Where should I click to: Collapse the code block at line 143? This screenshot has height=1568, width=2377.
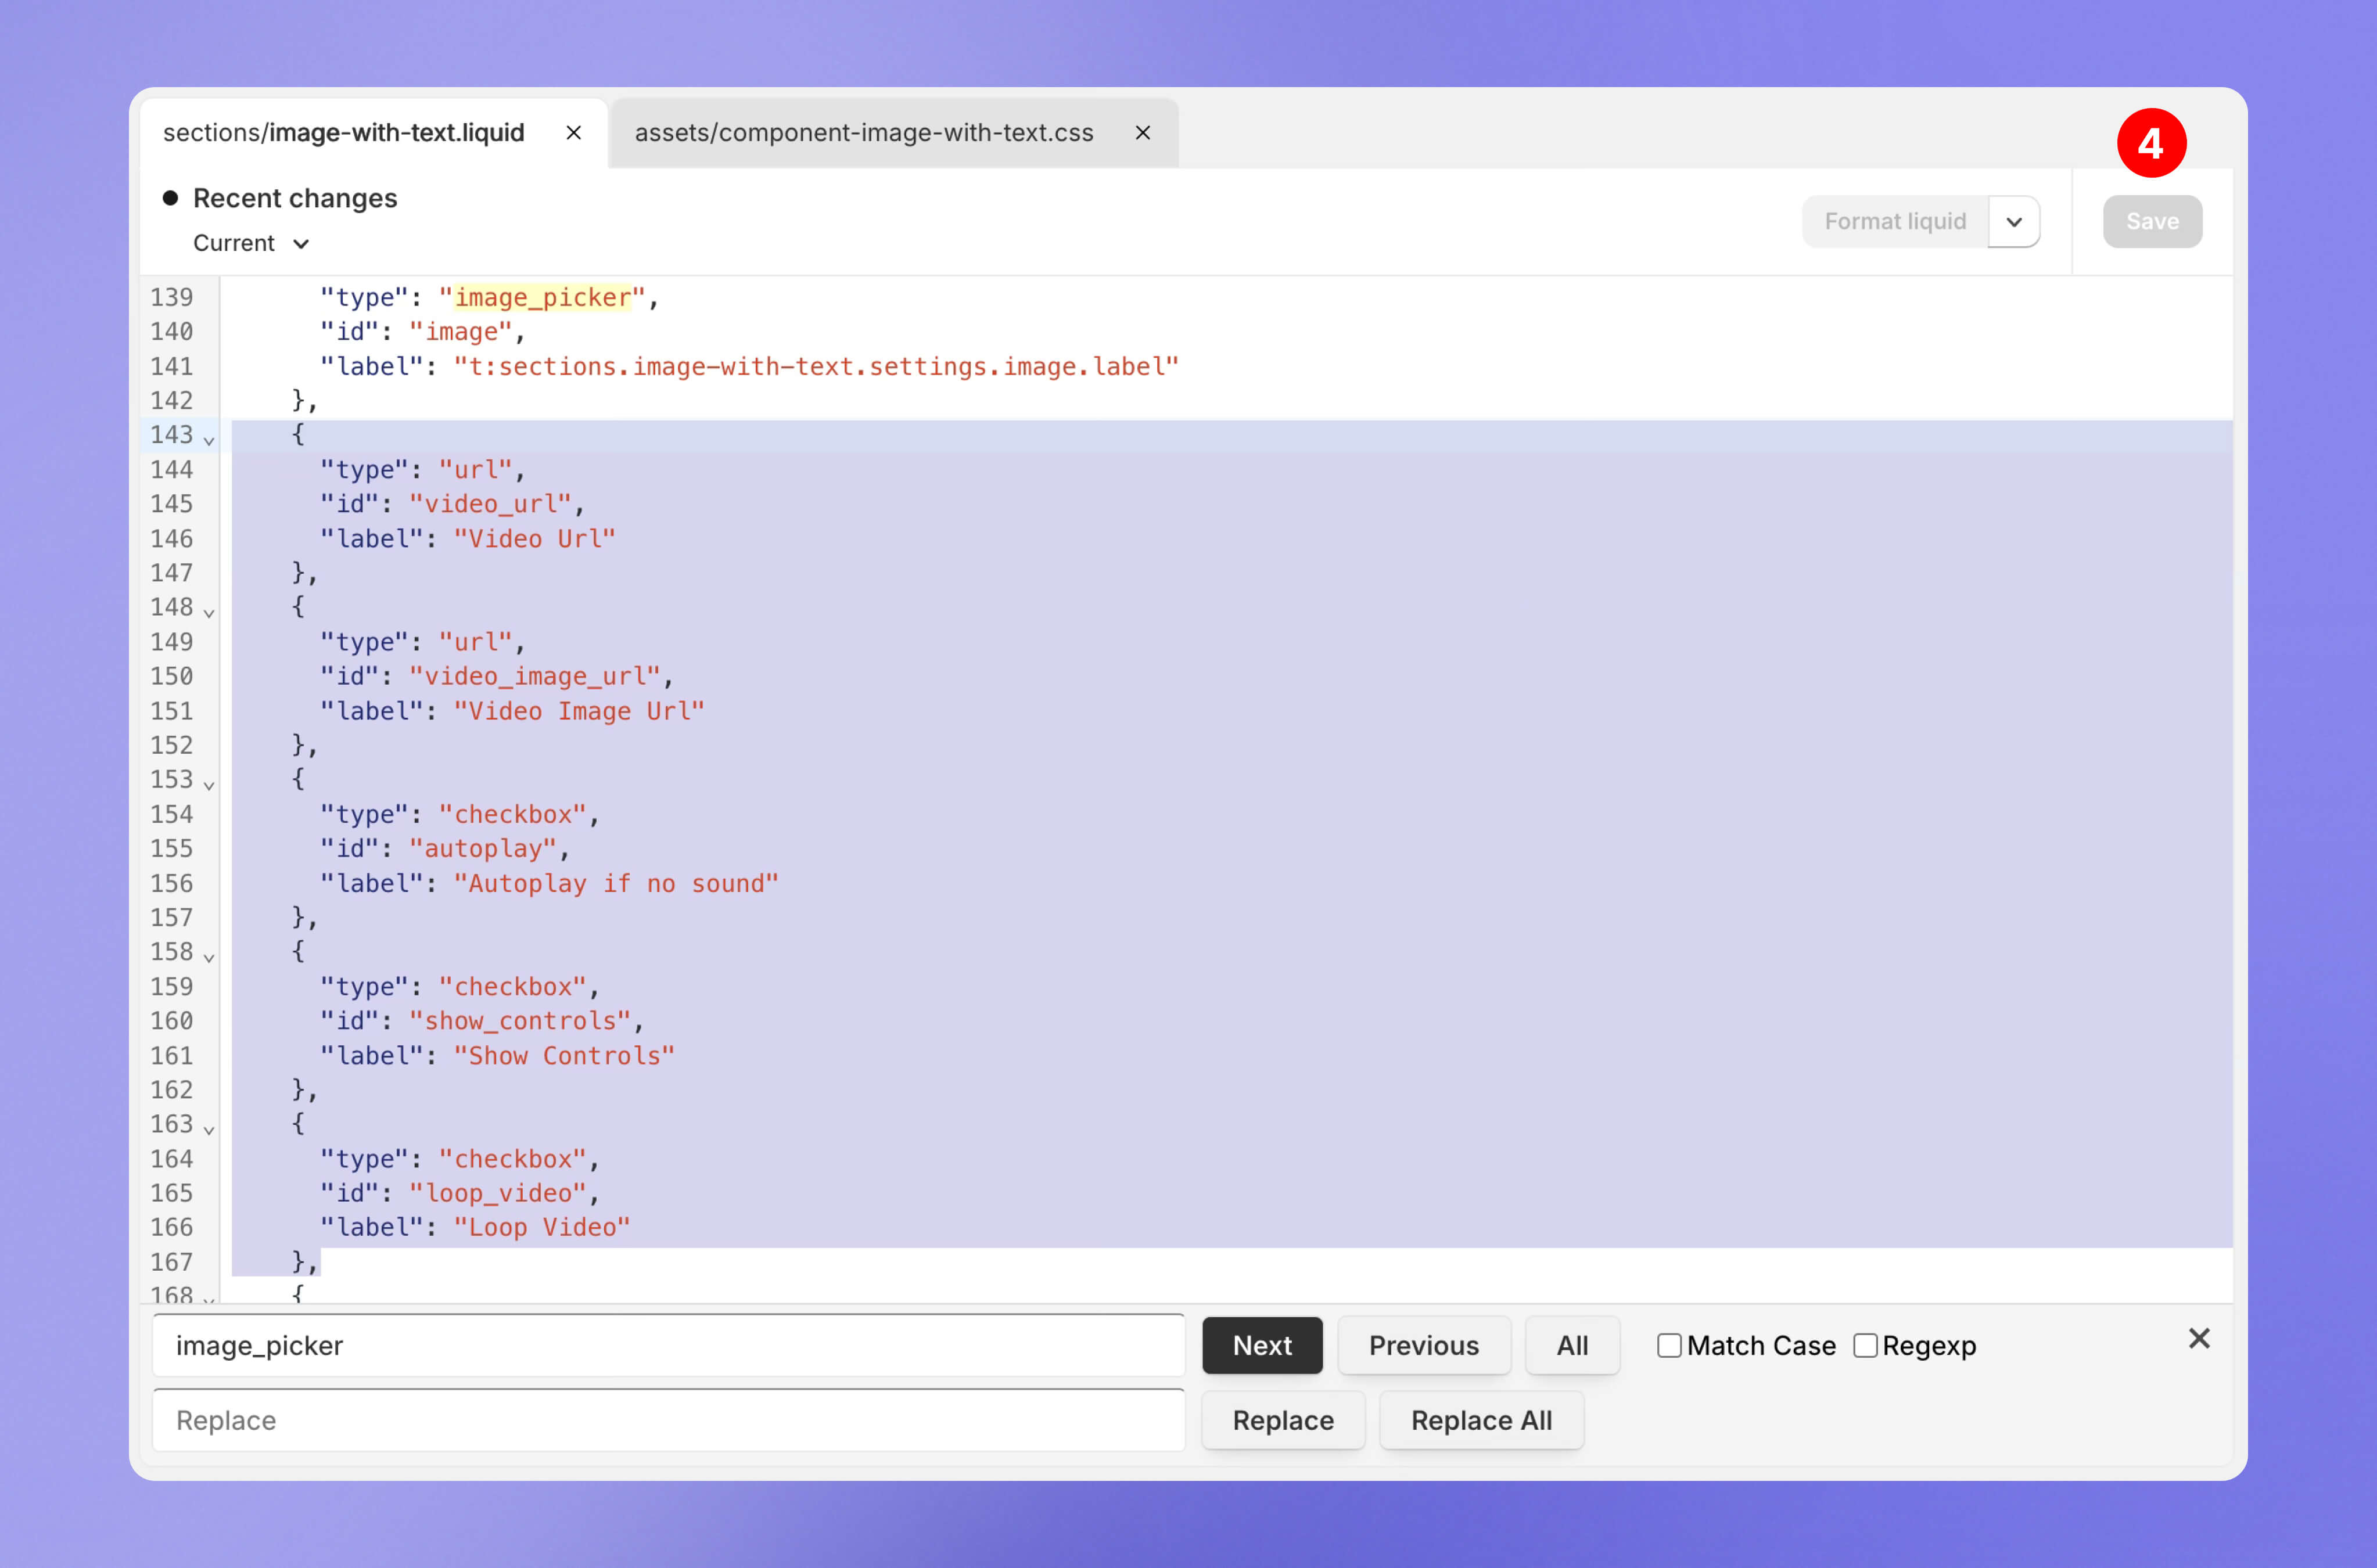(x=209, y=439)
